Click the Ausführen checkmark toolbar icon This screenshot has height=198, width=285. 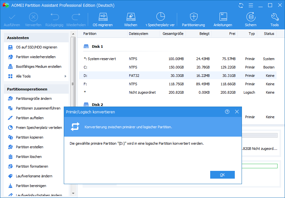click(x=12, y=17)
